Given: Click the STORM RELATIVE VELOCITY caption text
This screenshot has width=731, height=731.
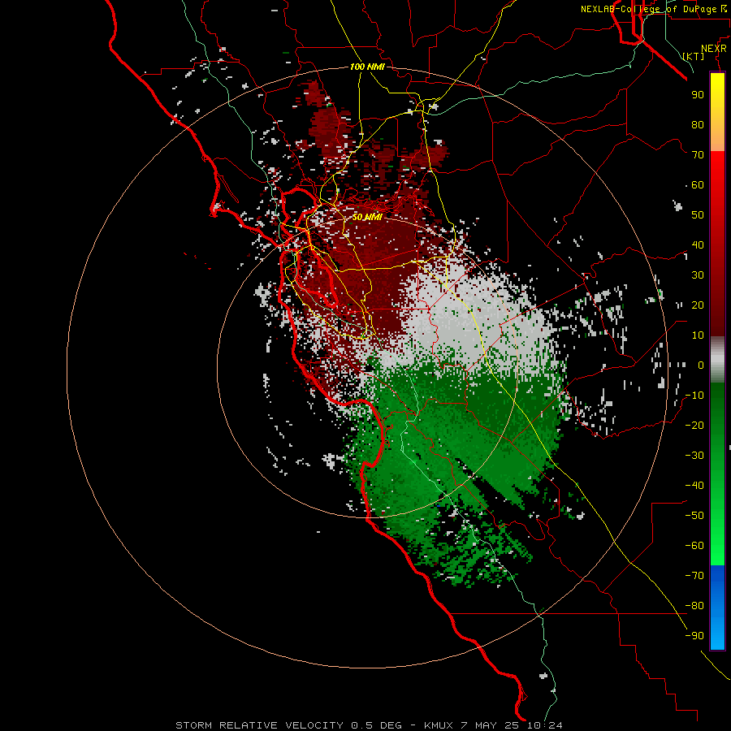Looking at the screenshot, I should 259,725.
